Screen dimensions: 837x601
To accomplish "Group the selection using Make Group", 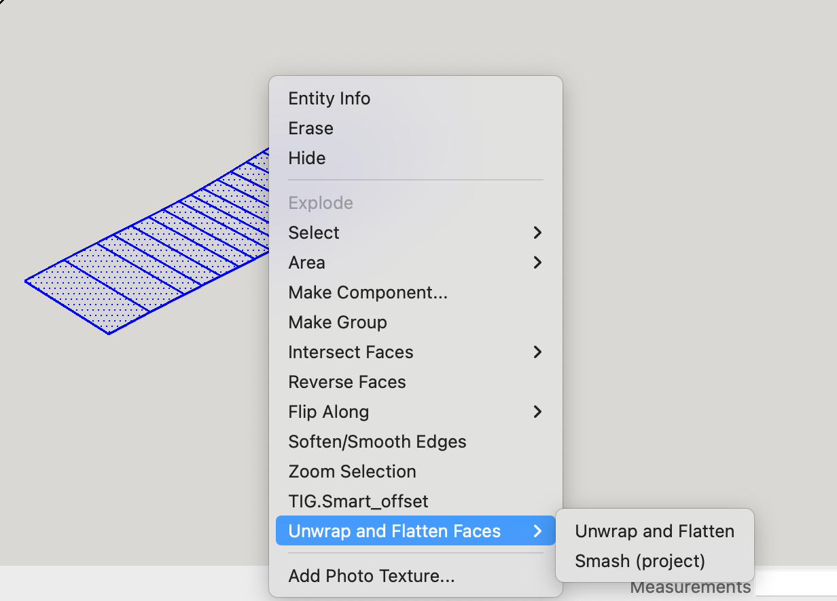I will click(337, 322).
